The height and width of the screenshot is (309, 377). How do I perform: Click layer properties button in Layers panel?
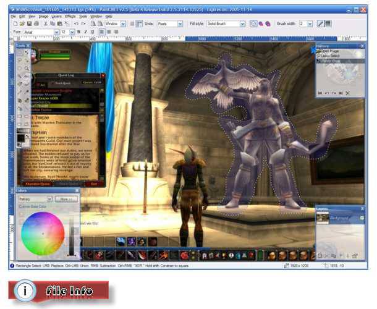click(x=355, y=256)
